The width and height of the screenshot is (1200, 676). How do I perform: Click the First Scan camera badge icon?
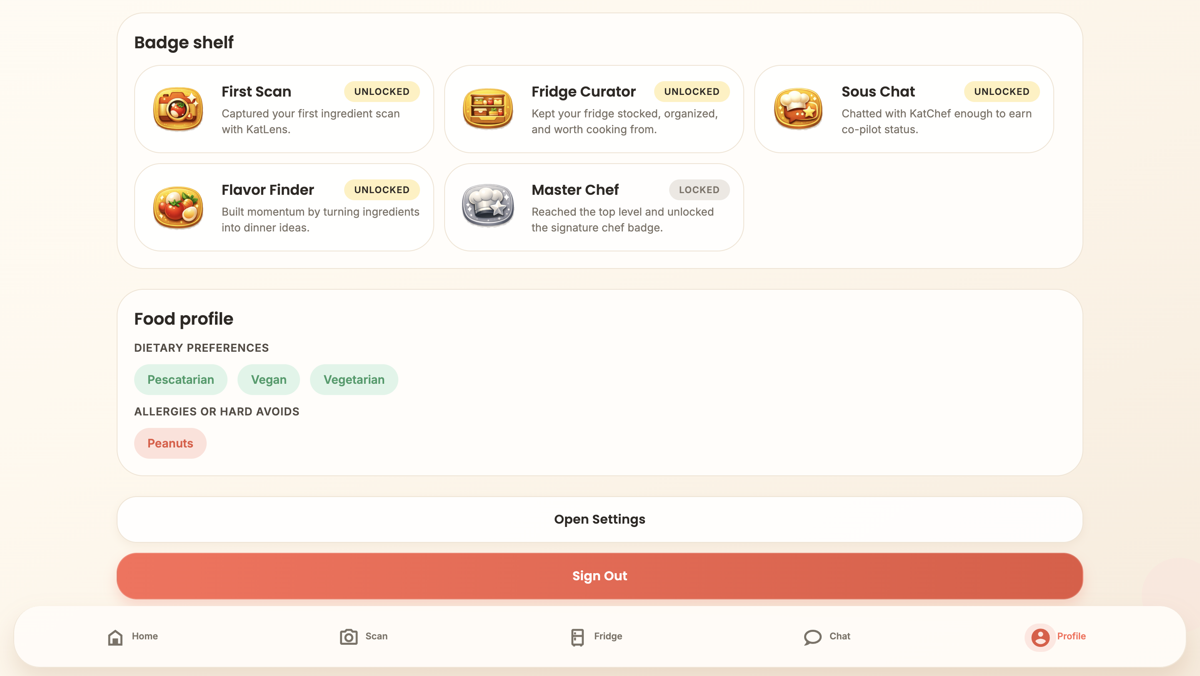coord(178,109)
